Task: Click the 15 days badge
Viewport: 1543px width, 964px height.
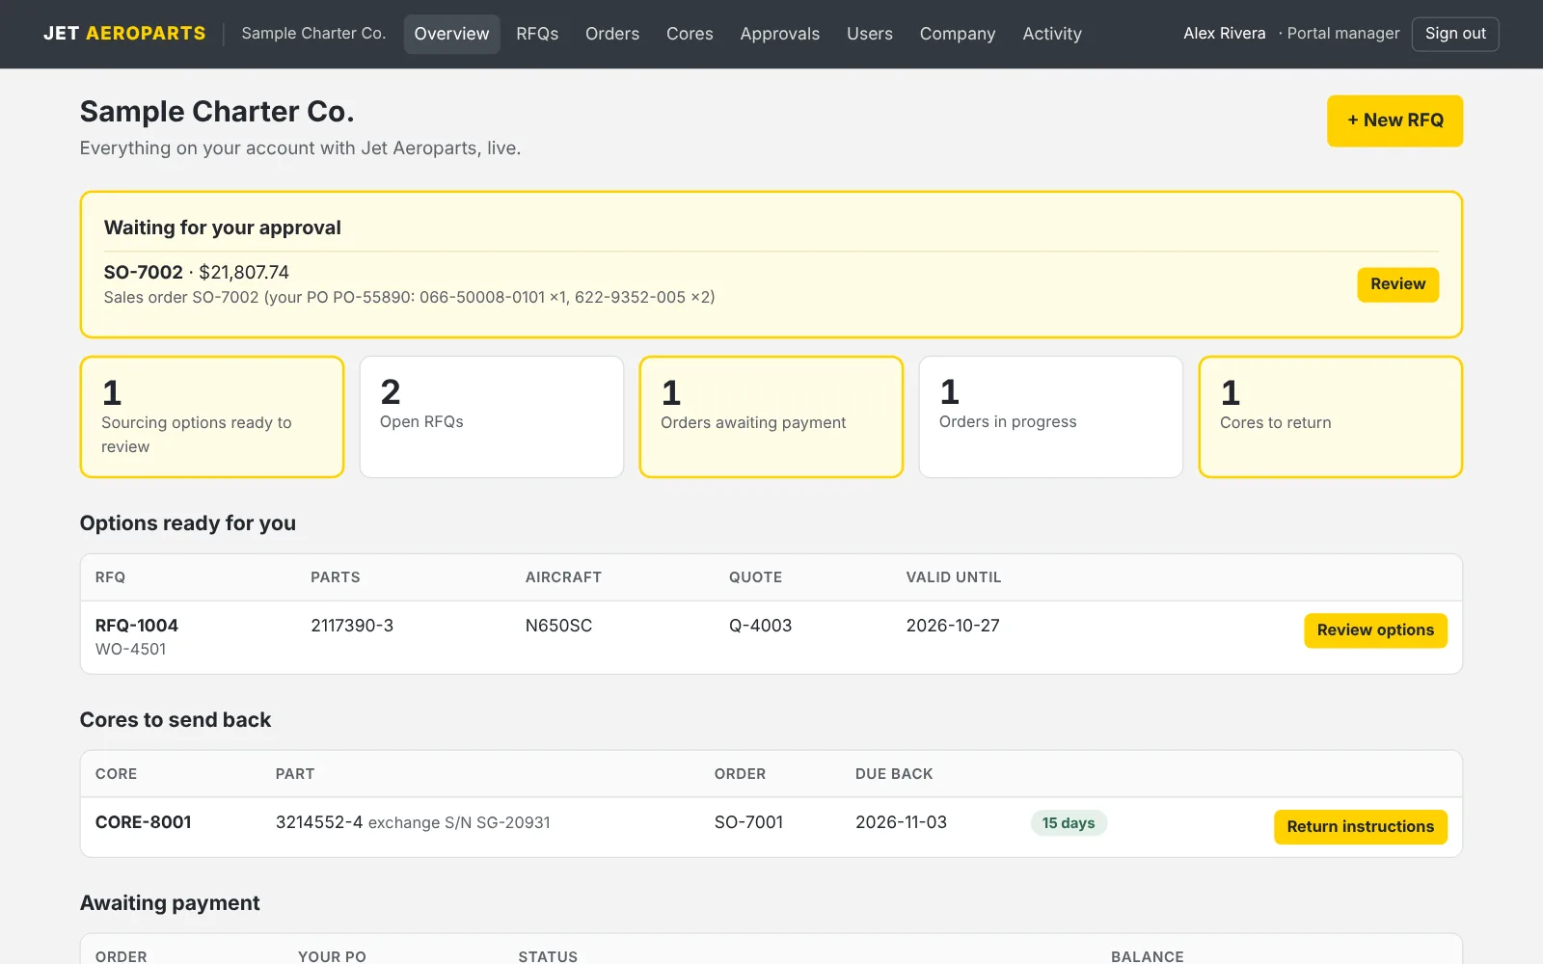Action: click(x=1069, y=823)
